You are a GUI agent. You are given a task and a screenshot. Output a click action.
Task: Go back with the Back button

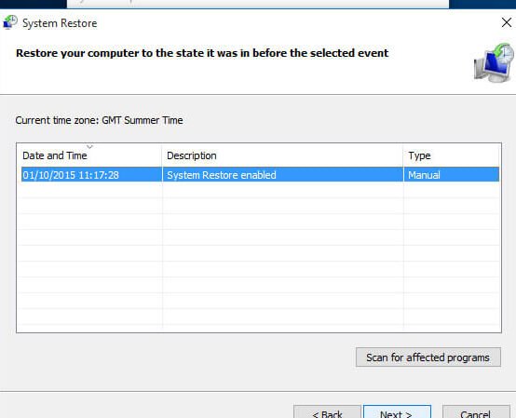(328, 411)
